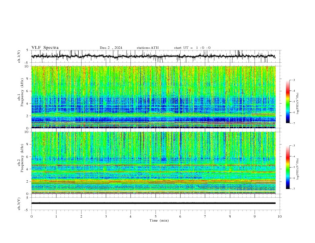Click time axis tick label "5"
Image resolution: width=315 pixels, height=243 pixels.
[156, 216]
